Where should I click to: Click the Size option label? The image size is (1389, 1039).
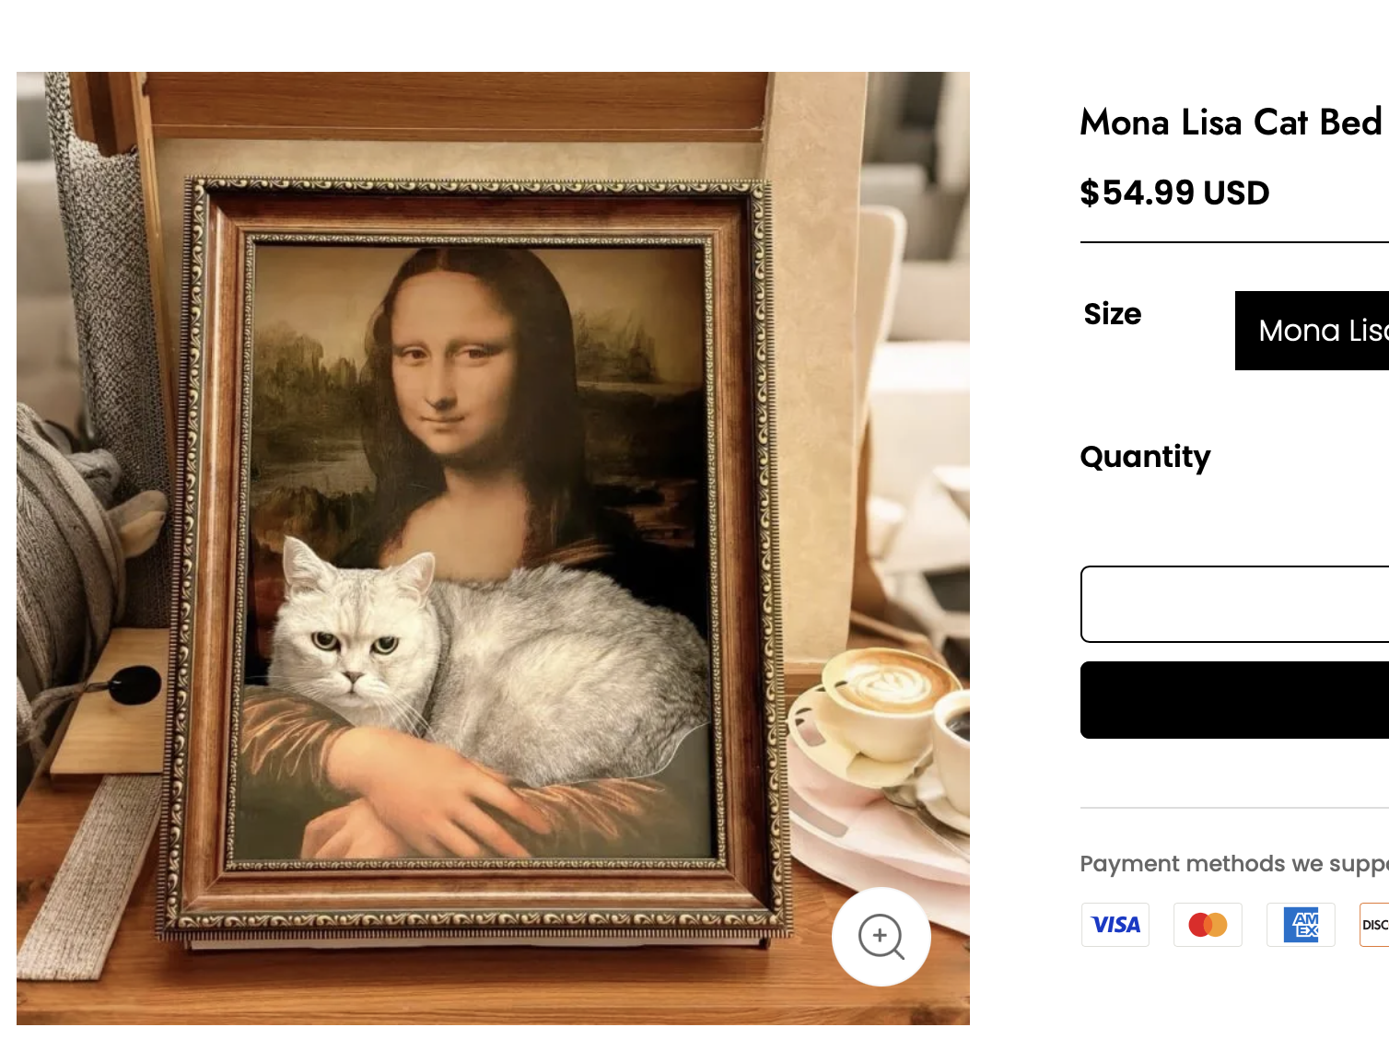click(x=1113, y=314)
